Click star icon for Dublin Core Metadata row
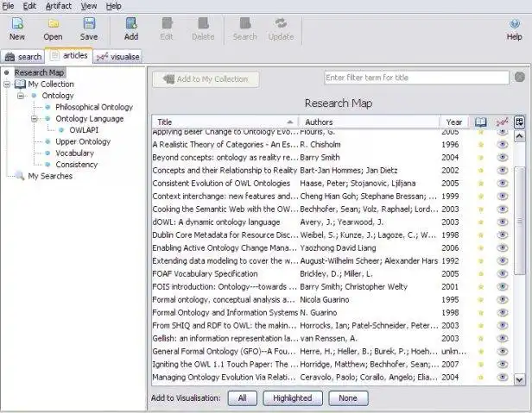 481,235
